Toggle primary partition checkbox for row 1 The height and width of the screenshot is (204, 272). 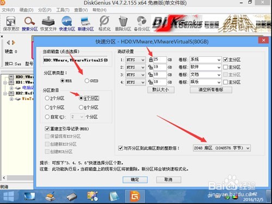225,59
